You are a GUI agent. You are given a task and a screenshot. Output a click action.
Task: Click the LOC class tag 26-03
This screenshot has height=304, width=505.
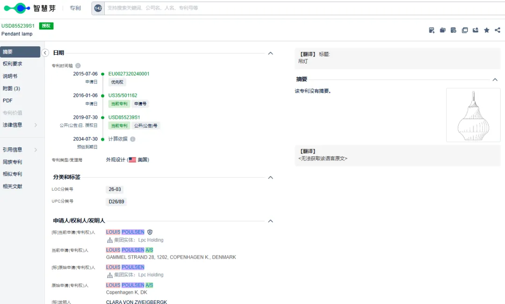(115, 189)
